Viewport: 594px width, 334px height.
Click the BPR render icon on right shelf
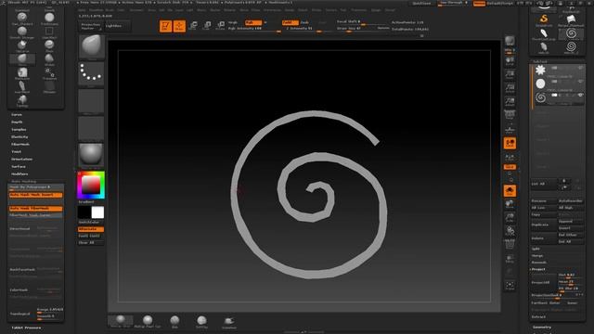click(x=510, y=41)
